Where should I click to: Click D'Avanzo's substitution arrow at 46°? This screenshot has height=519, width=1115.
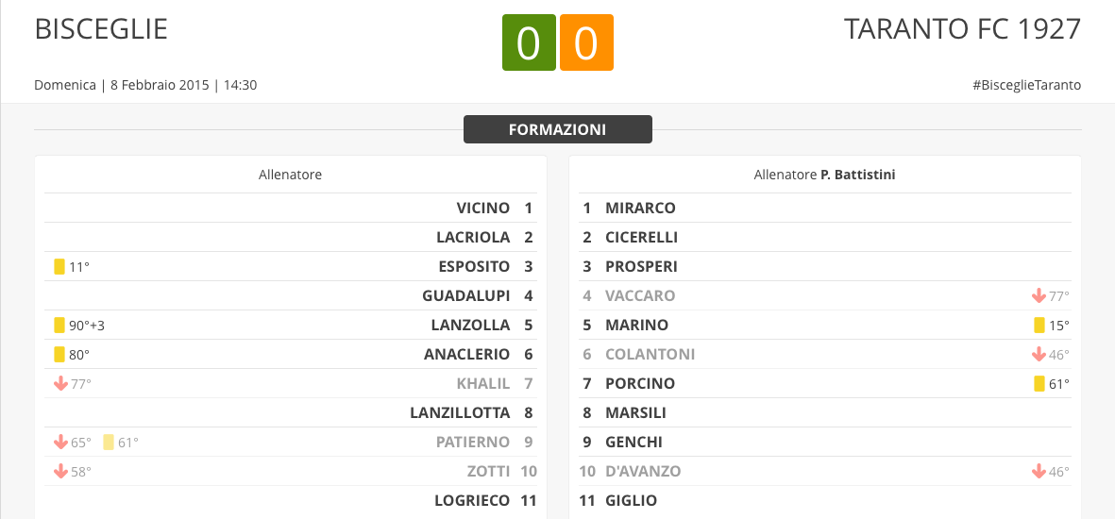[x=1039, y=472]
